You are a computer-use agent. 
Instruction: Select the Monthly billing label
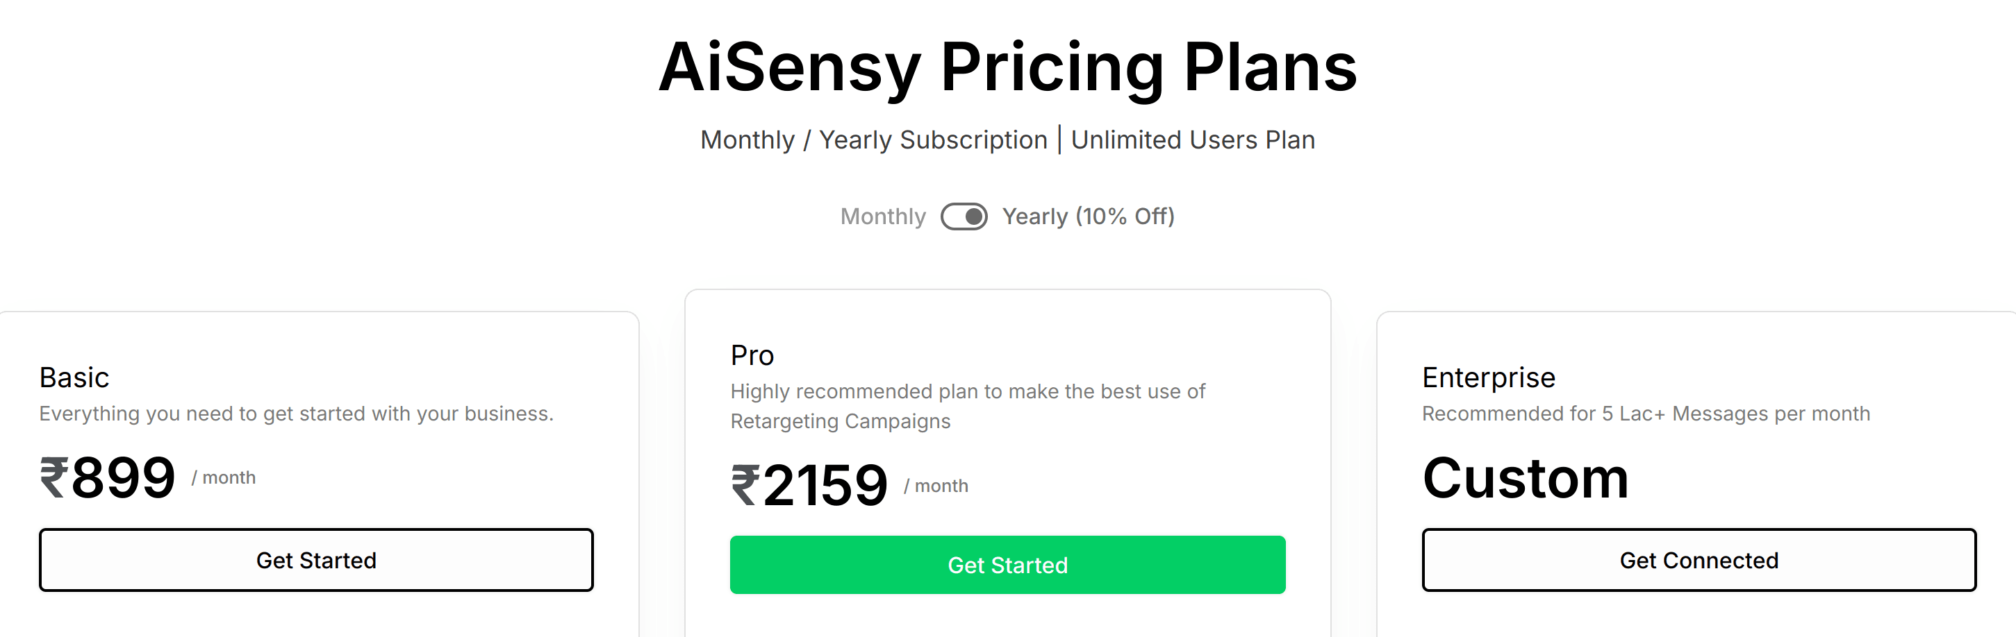(882, 216)
